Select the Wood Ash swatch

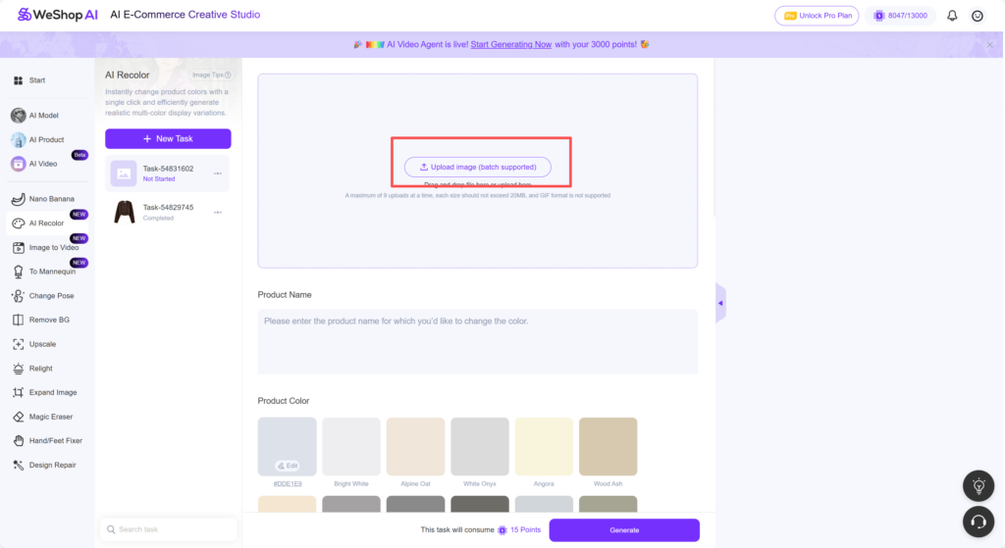click(608, 447)
